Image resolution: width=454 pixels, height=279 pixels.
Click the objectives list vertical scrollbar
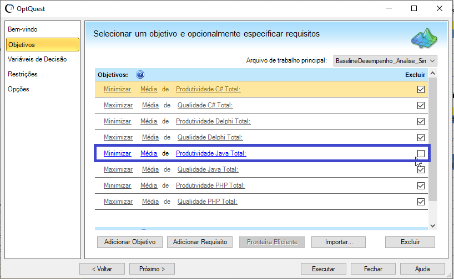coord(433,138)
